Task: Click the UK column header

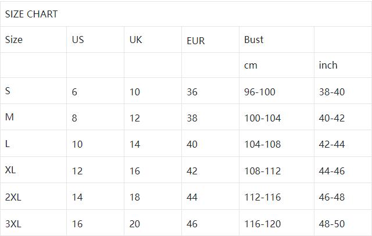Action: point(135,40)
